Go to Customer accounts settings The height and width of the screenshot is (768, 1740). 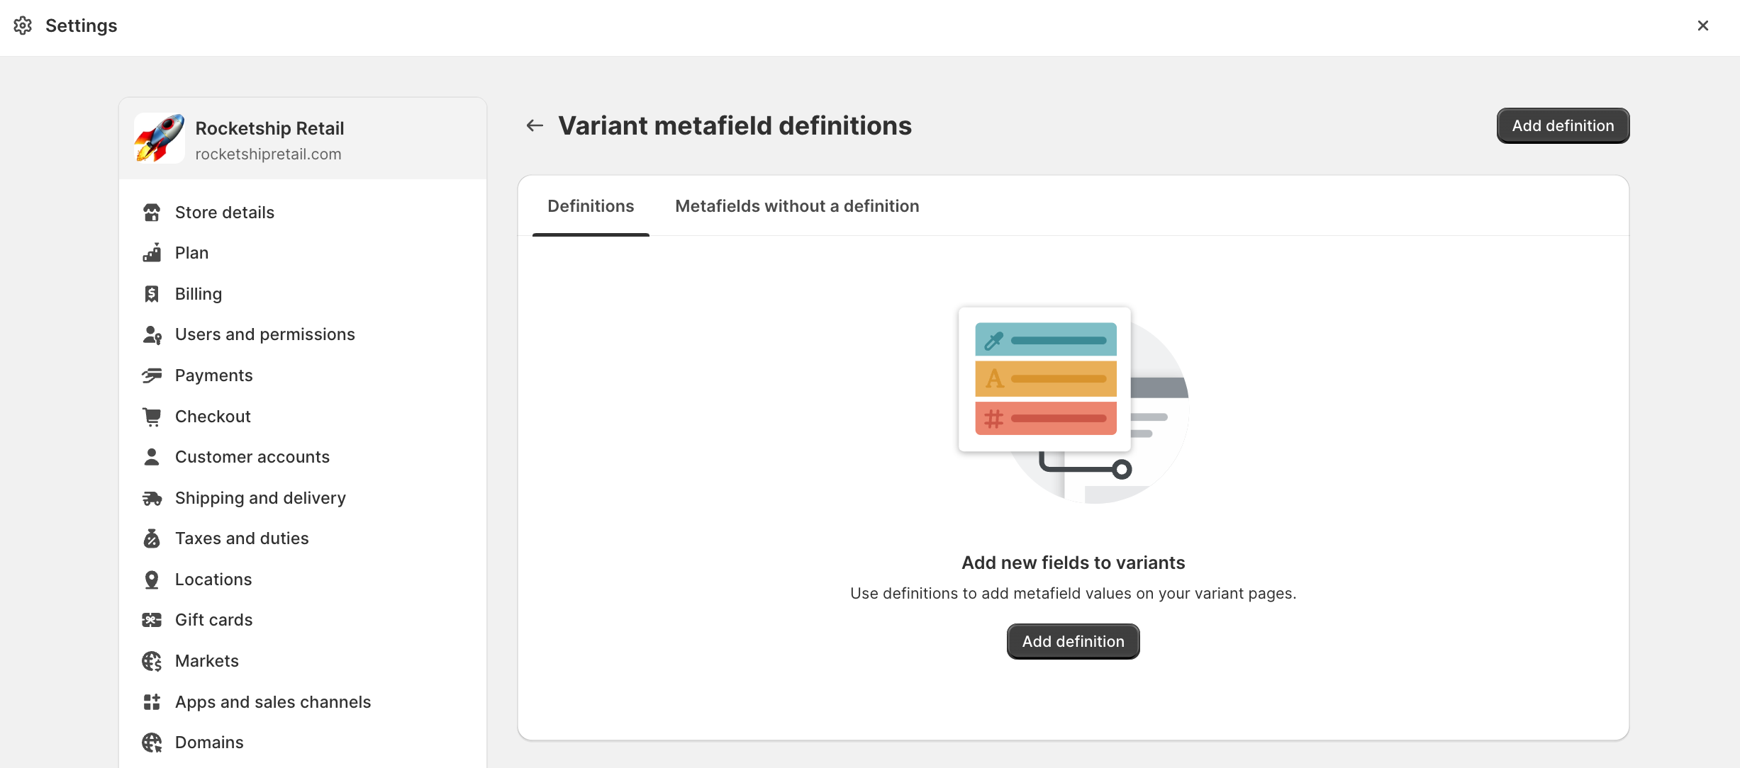coord(252,457)
